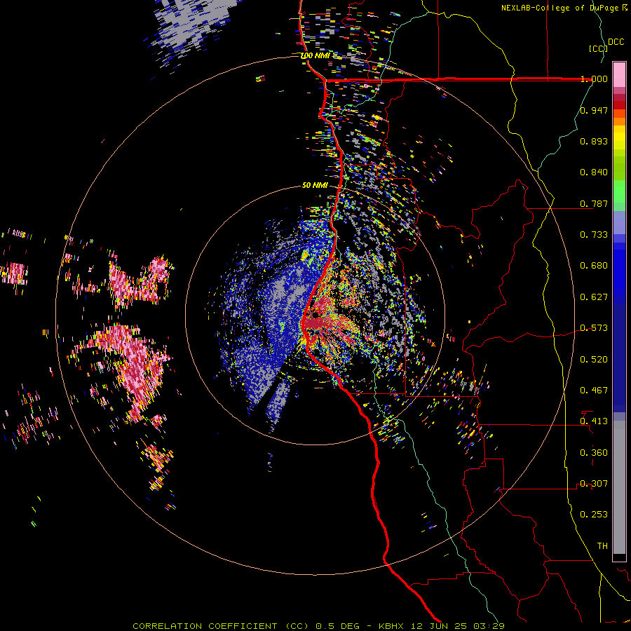The width and height of the screenshot is (631, 631).
Task: Select the 0.627 legend value
Action: point(594,297)
